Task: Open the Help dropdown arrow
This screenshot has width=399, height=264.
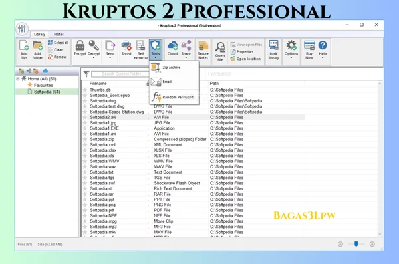Action: click(x=323, y=58)
